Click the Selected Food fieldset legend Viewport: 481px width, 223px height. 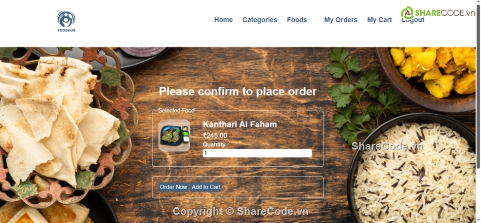tap(176, 110)
